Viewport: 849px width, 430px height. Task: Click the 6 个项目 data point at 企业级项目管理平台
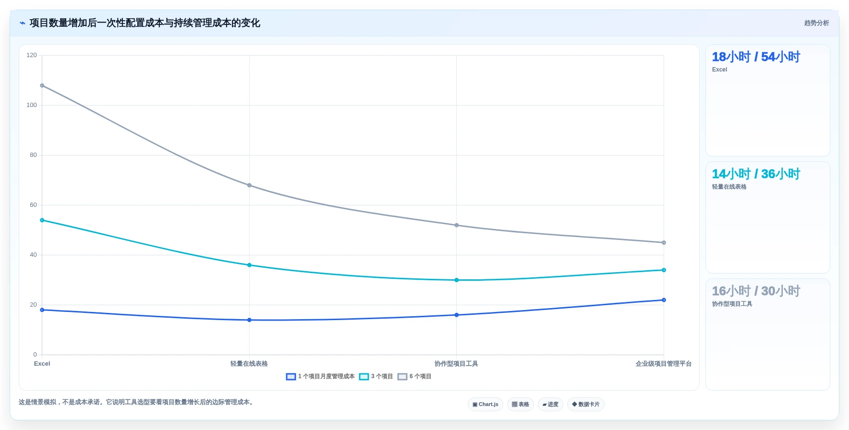[x=664, y=243]
